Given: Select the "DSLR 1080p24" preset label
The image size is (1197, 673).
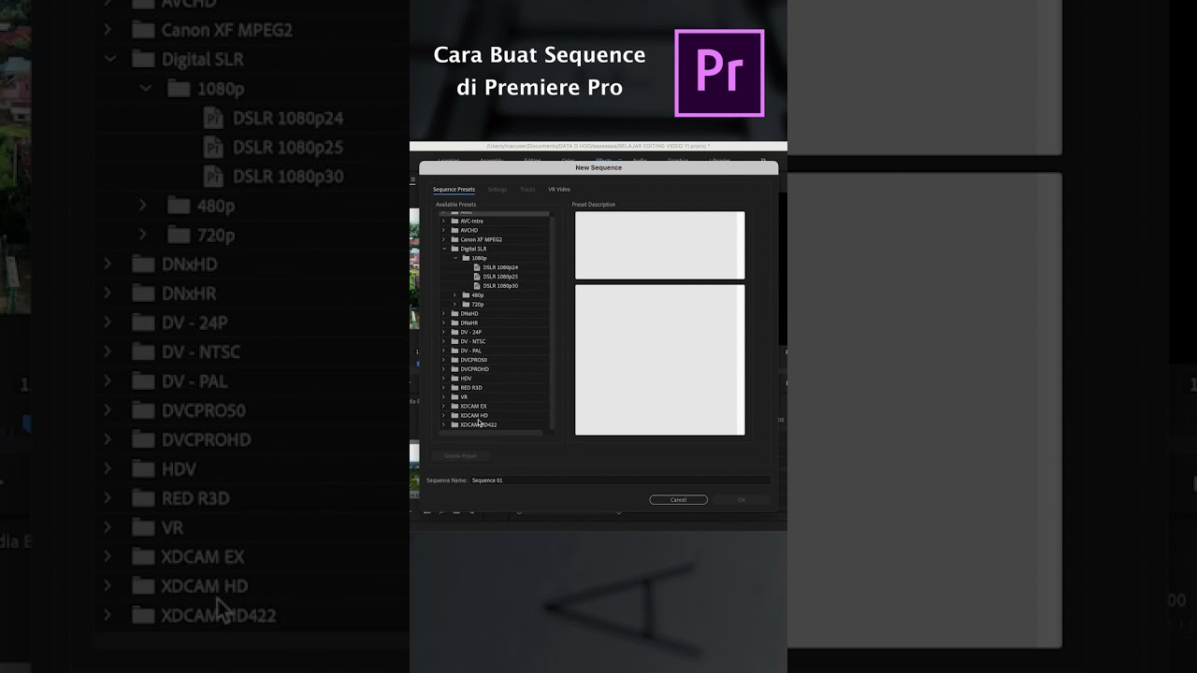Looking at the screenshot, I should [500, 267].
